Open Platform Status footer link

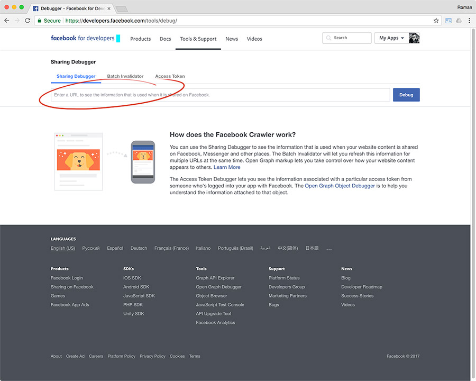(x=284, y=278)
